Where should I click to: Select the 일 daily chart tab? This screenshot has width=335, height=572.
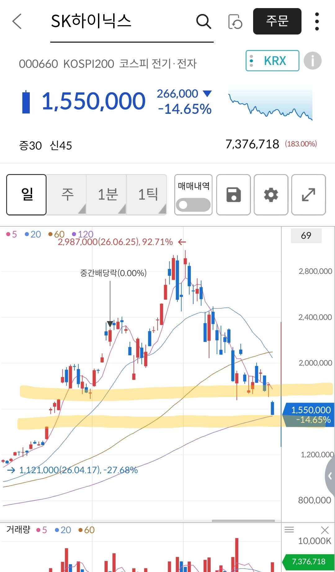[x=26, y=195]
